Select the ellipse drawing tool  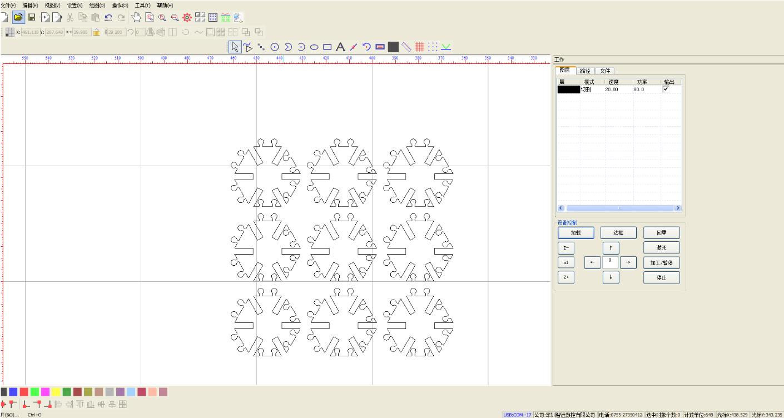314,47
